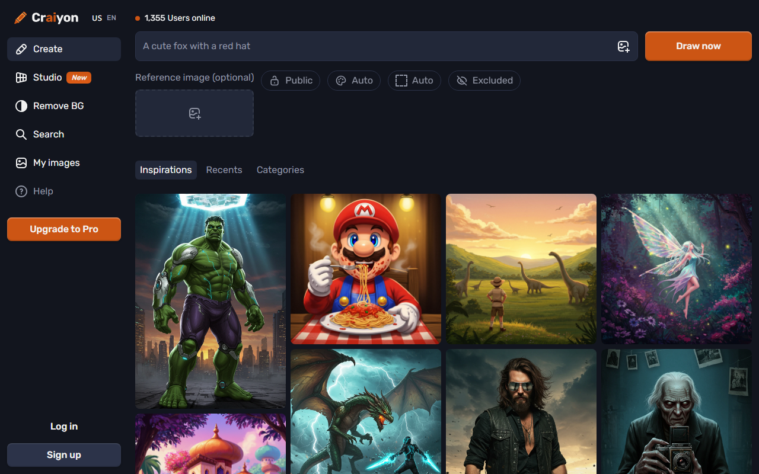
Task: Click the "Reference image (optional)" label
Action: pos(194,78)
